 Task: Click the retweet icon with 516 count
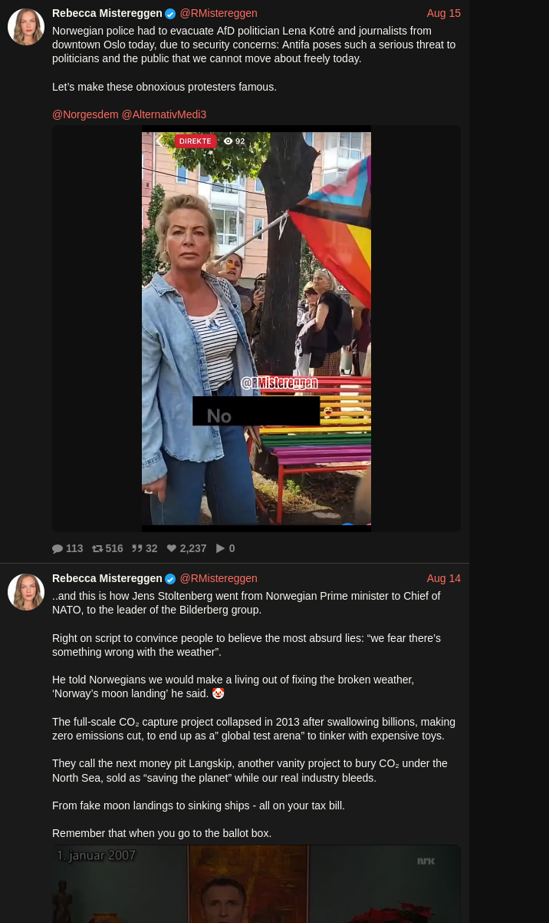tap(97, 548)
